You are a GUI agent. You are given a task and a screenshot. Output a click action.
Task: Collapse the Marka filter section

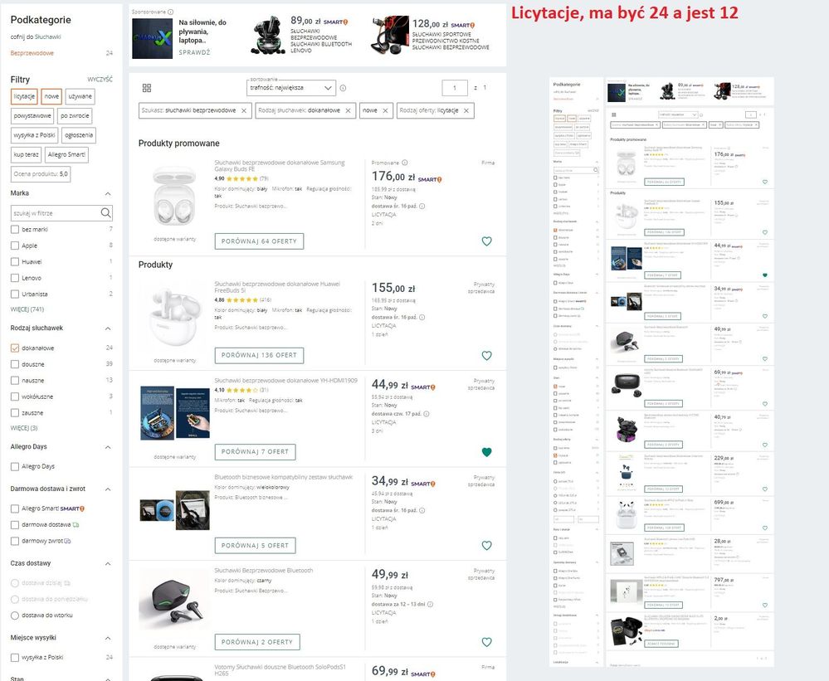pyautogui.click(x=108, y=193)
